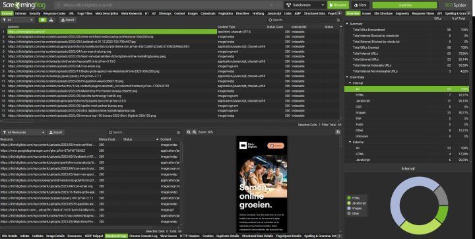This screenshot has width=475, height=239.
Task: Open the top search filter options icon
Action: [338, 20]
